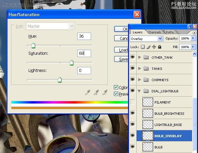Toggle the Preview checkbox
This screenshot has height=153, width=198.
(116, 94)
